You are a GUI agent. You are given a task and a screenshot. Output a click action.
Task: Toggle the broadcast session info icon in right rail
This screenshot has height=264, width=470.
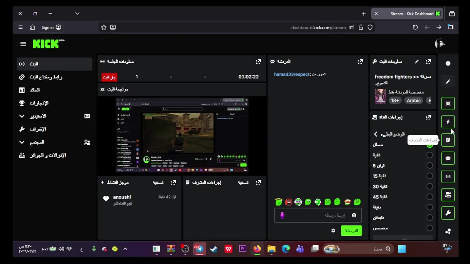(448, 176)
